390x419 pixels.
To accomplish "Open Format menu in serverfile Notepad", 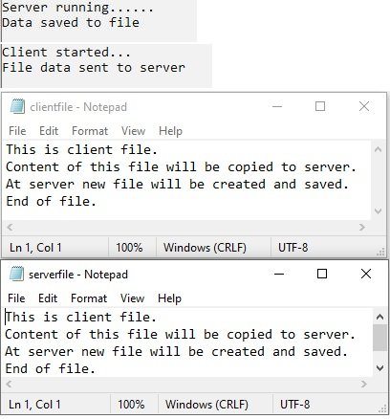I will (89, 298).
